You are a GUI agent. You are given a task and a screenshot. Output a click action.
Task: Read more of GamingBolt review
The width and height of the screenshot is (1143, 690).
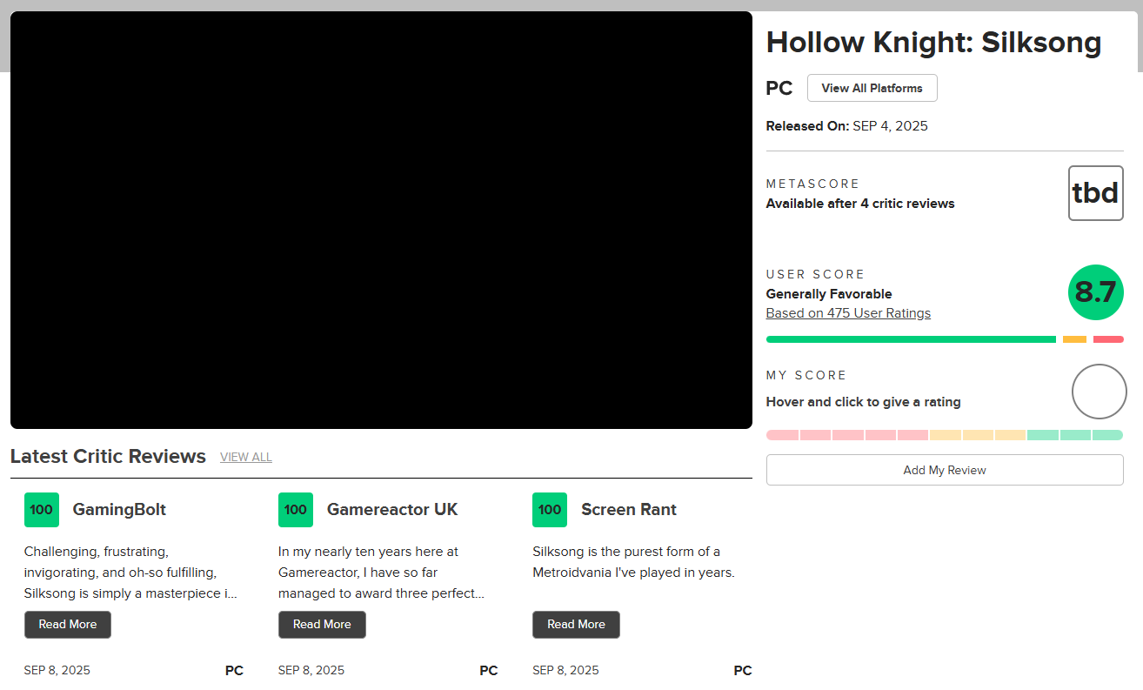tap(68, 624)
